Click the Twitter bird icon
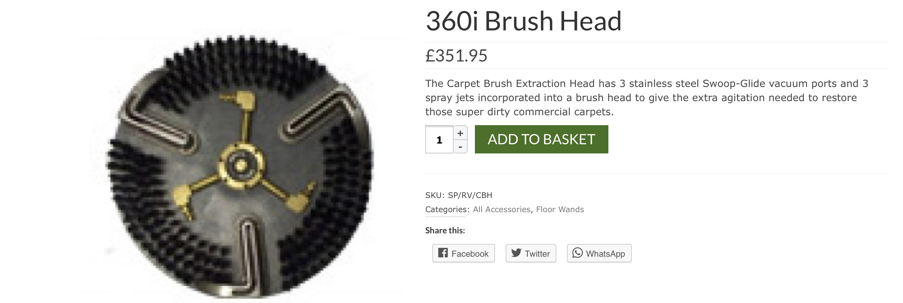903x303 pixels. click(x=516, y=253)
